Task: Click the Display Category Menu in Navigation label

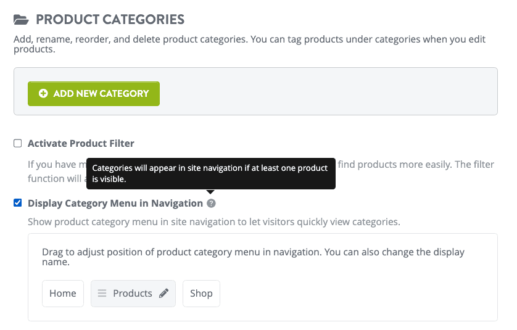Action: tap(115, 204)
